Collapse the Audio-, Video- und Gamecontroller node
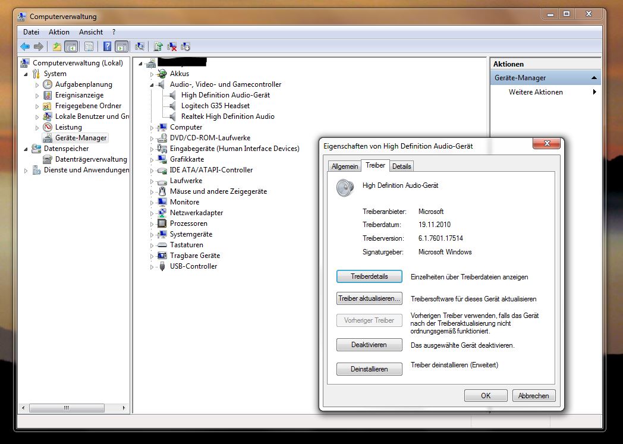 pos(152,84)
